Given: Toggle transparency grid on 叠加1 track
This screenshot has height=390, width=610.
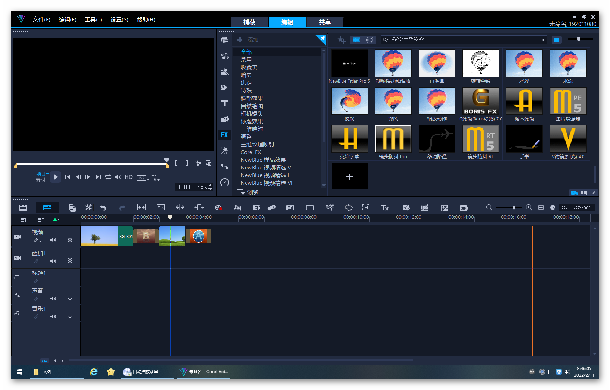Looking at the screenshot, I should (70, 261).
